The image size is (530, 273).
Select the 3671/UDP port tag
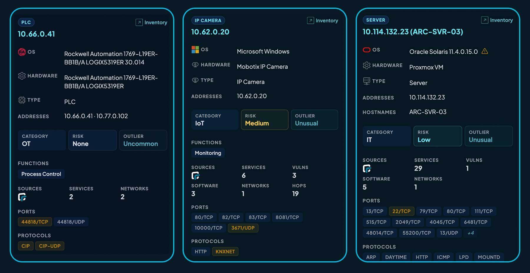pyautogui.click(x=243, y=228)
